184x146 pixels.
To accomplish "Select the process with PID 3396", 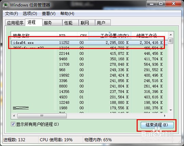I will 89,81.
